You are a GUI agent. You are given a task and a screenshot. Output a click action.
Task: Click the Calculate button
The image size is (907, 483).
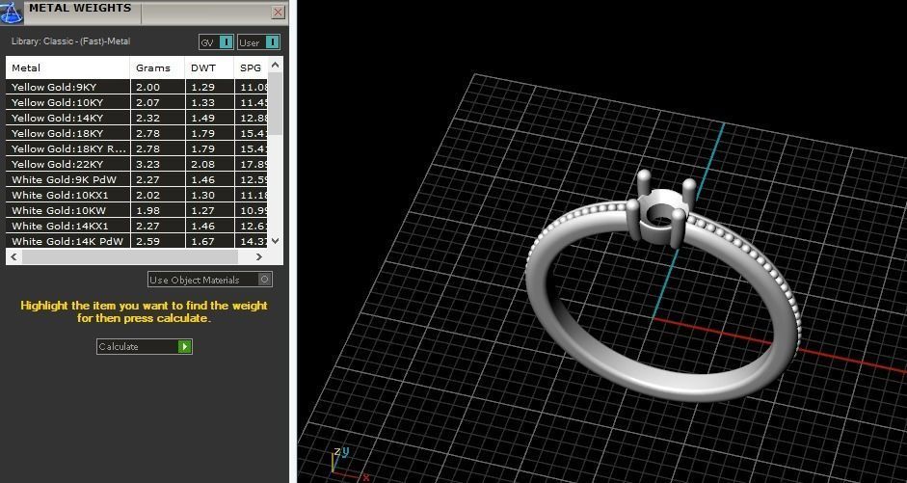coord(144,346)
